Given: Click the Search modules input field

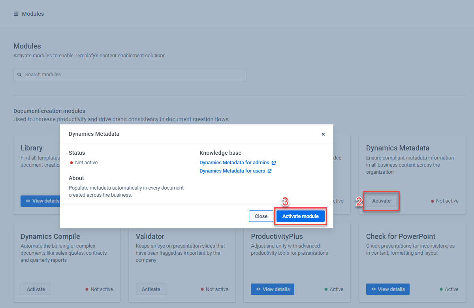Looking at the screenshot, I should 130,75.
